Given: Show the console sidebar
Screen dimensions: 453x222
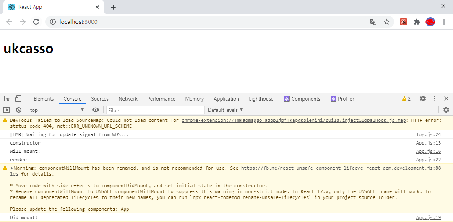Looking at the screenshot, I should [x=6, y=110].
